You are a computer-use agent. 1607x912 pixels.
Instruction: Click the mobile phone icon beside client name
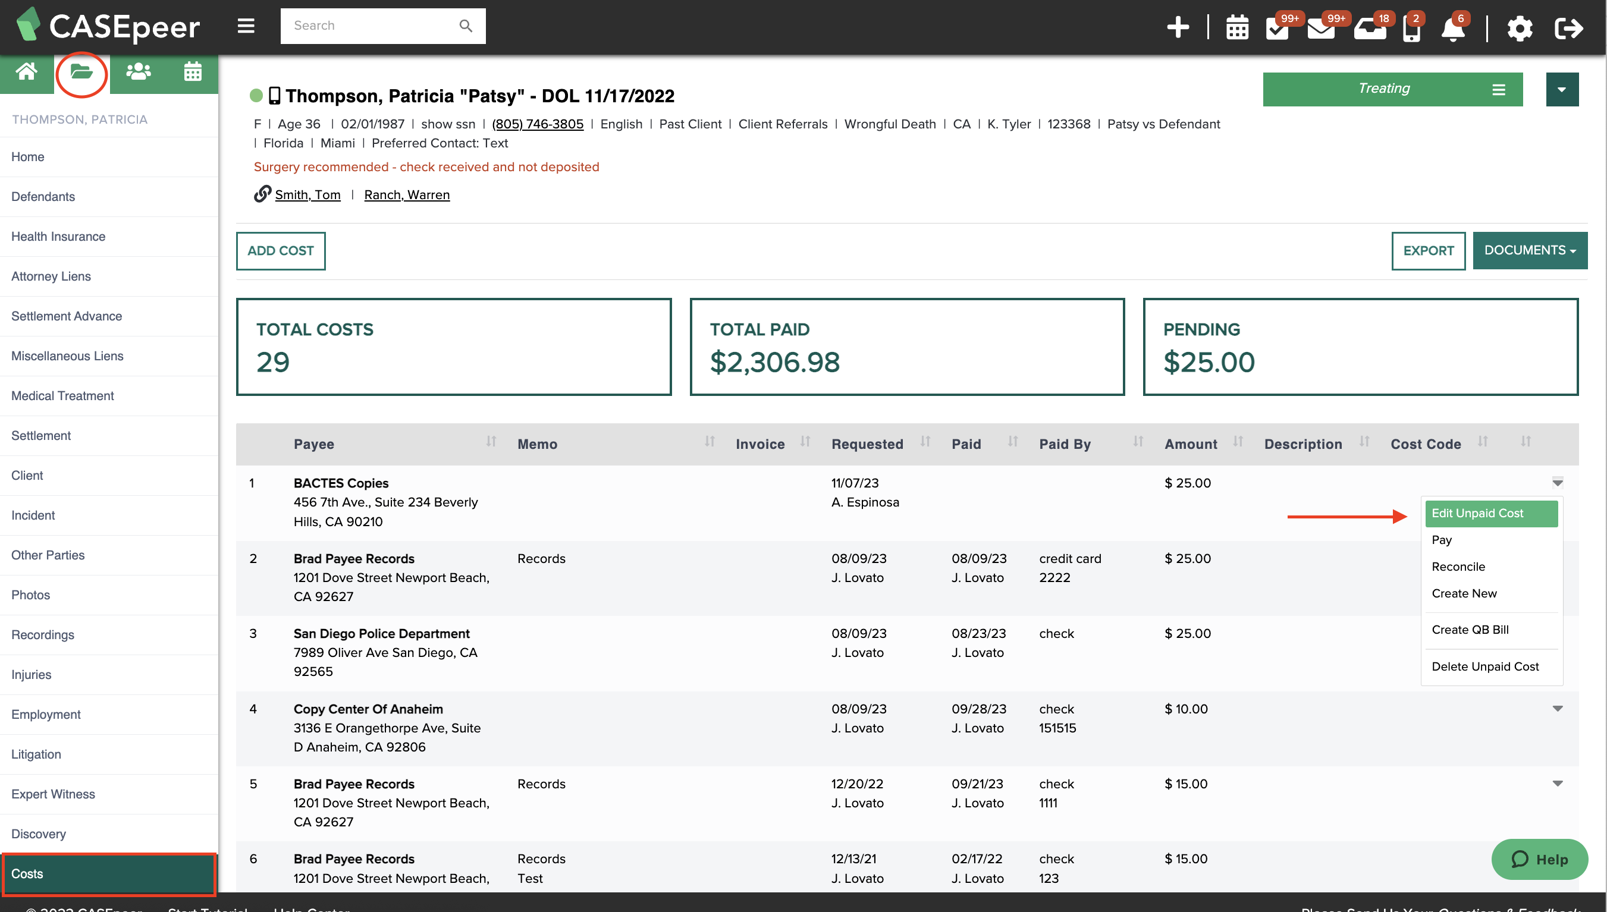click(274, 96)
